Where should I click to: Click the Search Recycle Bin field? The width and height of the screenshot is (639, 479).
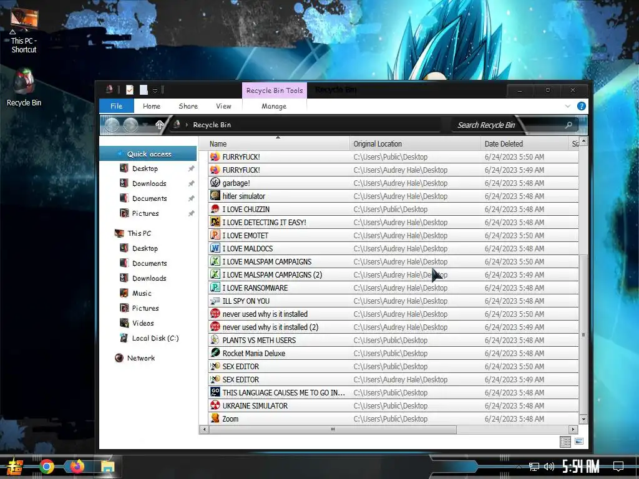[515, 125]
